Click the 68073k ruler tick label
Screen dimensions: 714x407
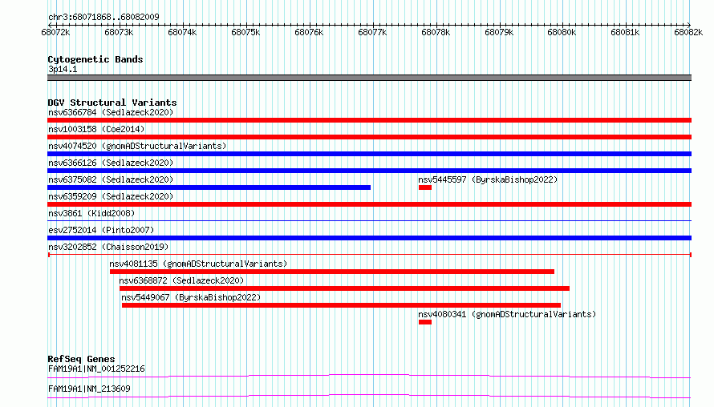coord(119,32)
